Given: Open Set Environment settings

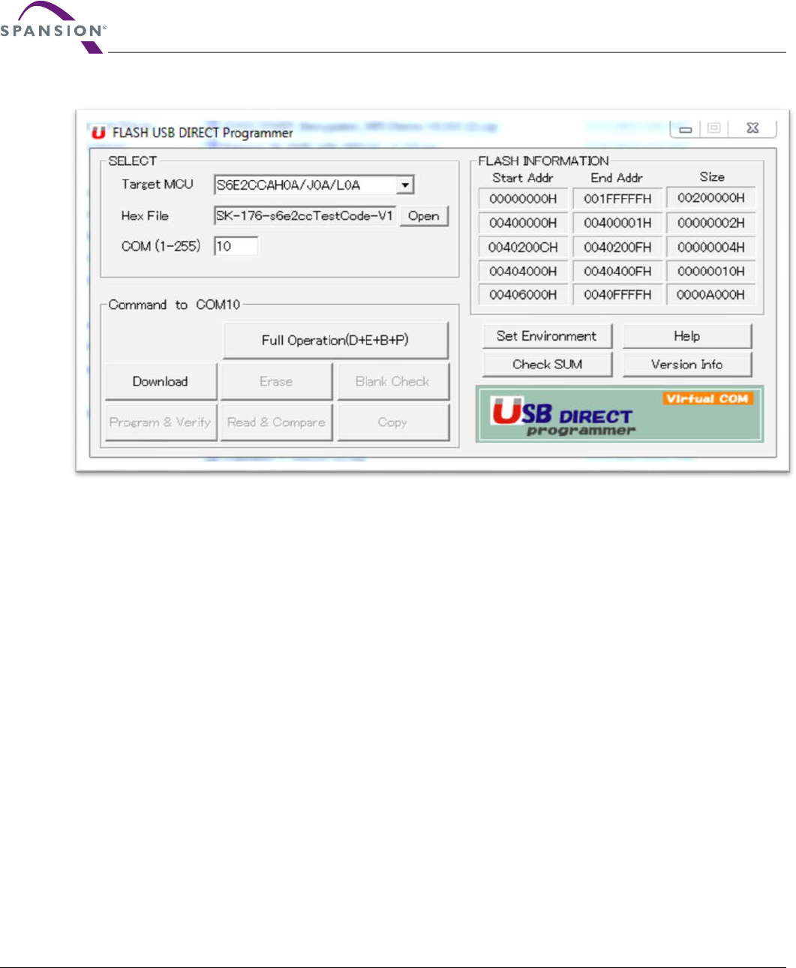Looking at the screenshot, I should [x=547, y=336].
